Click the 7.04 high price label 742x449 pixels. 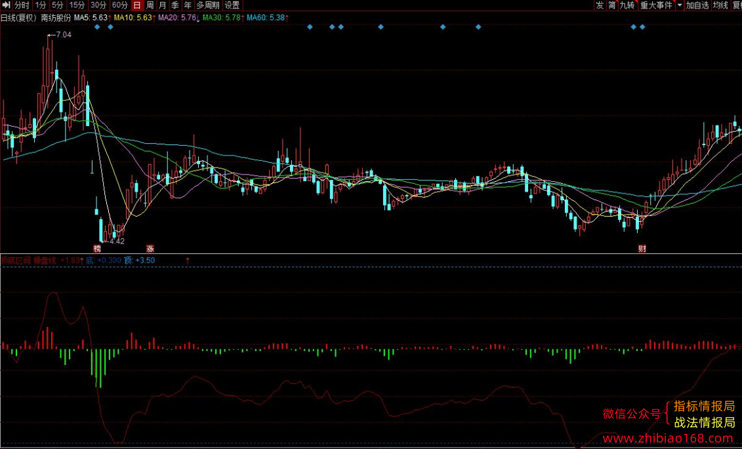[x=64, y=35]
